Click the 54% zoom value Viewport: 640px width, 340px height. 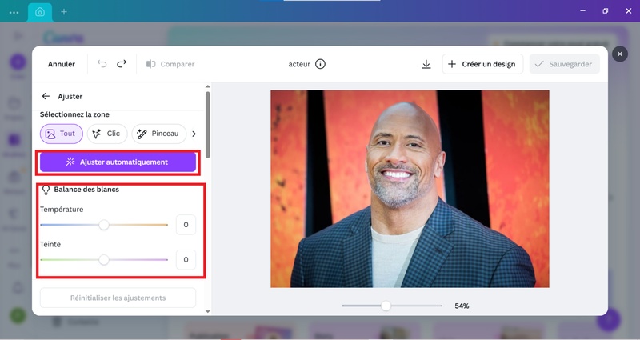coord(462,306)
